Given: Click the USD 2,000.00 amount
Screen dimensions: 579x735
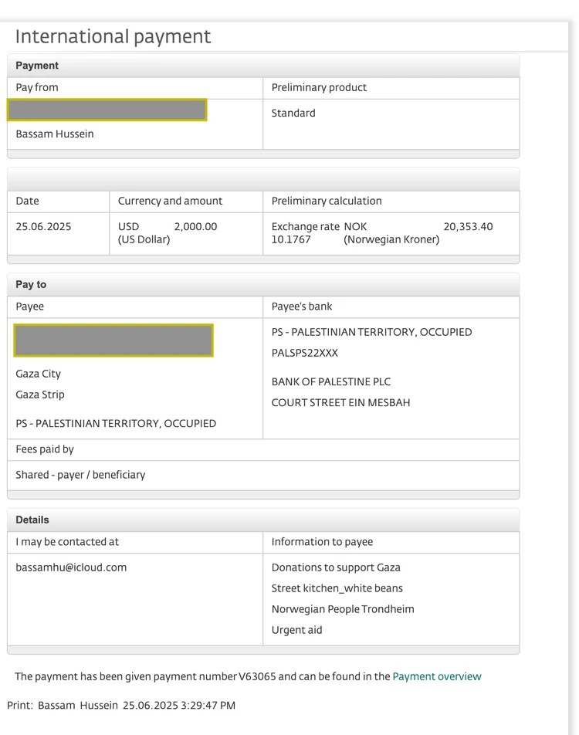Looking at the screenshot, I should click(x=195, y=226).
